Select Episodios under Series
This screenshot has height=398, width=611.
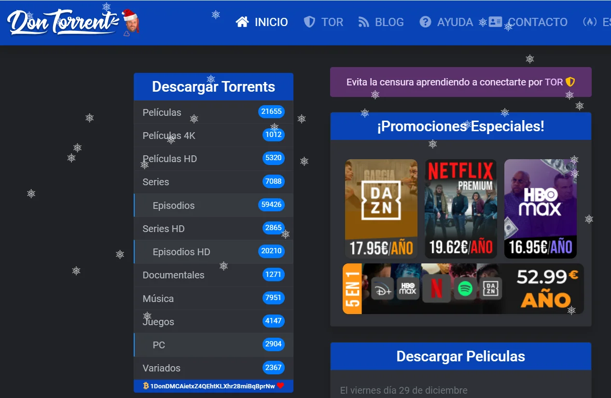pos(213,206)
